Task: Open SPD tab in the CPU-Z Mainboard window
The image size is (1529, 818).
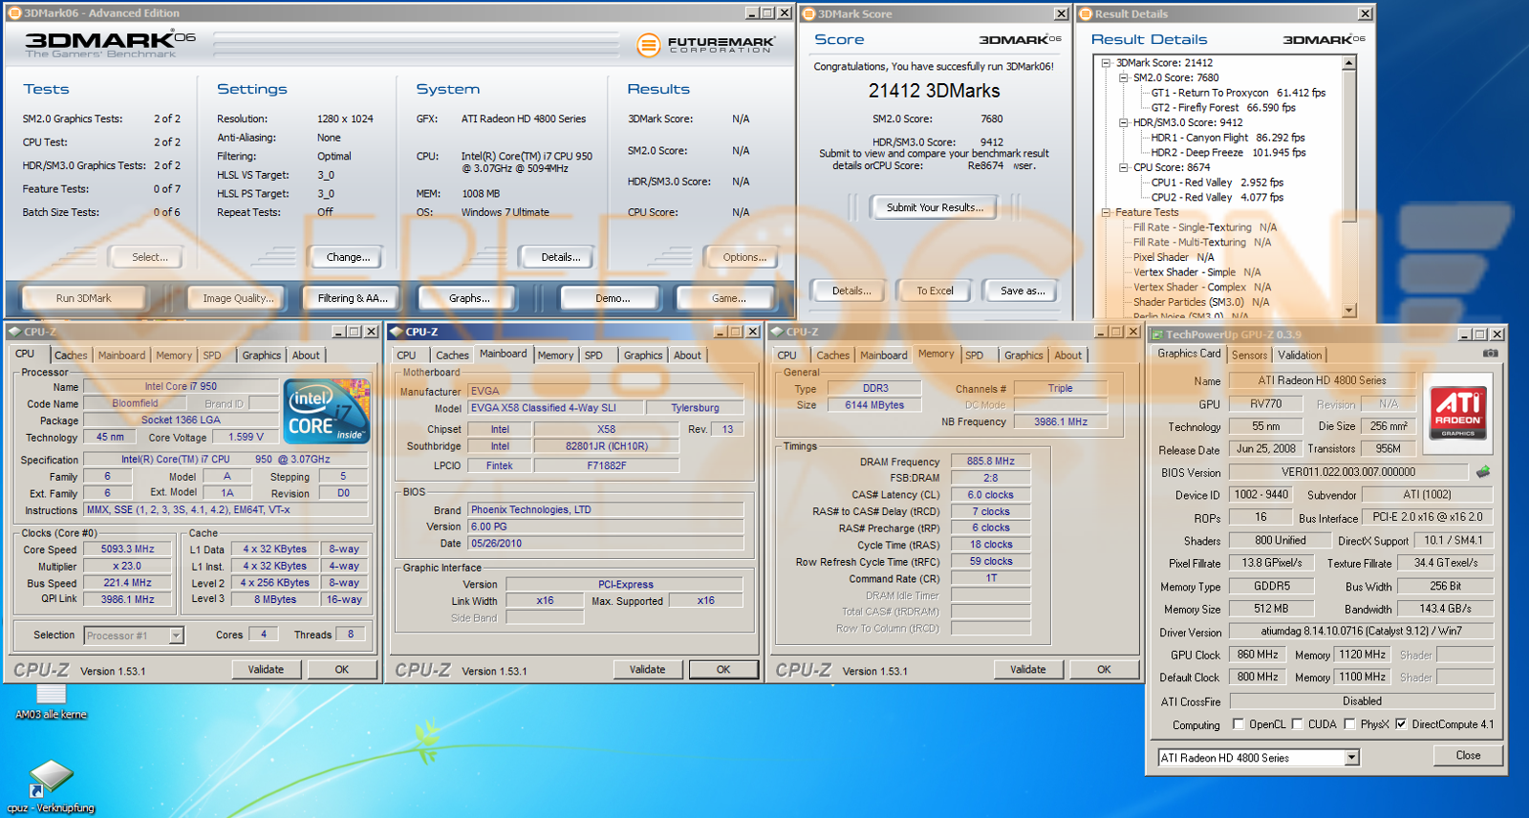Action: tap(593, 355)
